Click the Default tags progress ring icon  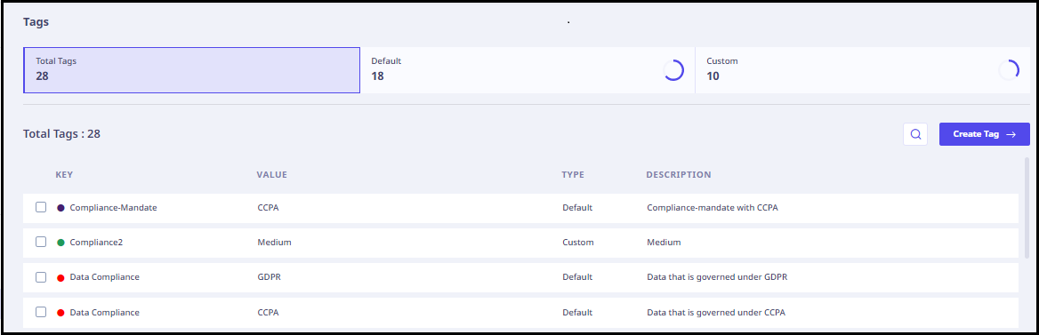coord(673,70)
